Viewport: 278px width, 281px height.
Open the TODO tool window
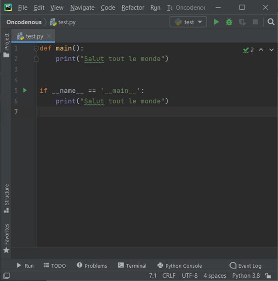tap(55, 265)
